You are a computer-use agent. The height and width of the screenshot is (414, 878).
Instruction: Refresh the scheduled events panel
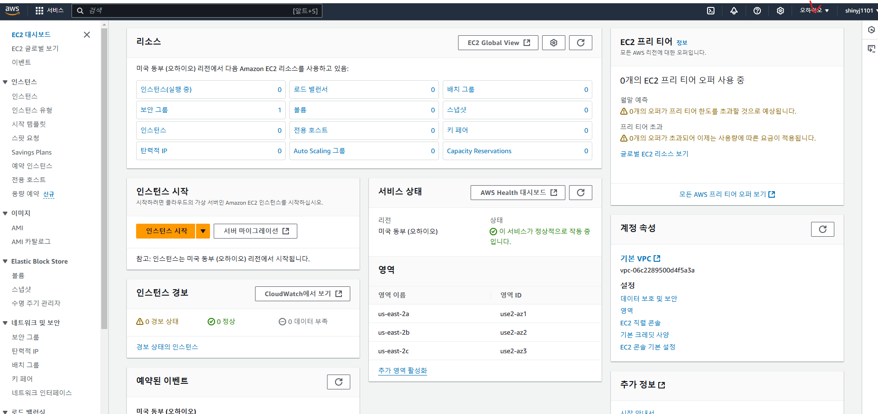(x=339, y=382)
